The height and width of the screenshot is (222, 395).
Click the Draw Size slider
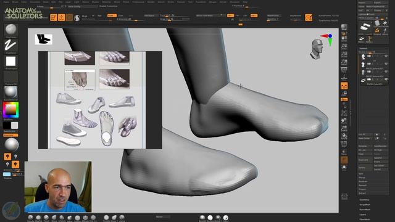tap(175, 19)
